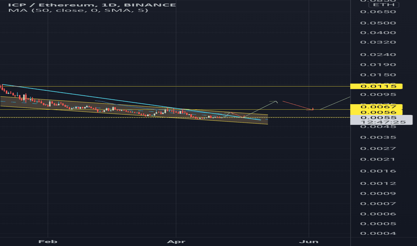
Task: Click the Feb date label on time axis
Action: [x=48, y=242]
